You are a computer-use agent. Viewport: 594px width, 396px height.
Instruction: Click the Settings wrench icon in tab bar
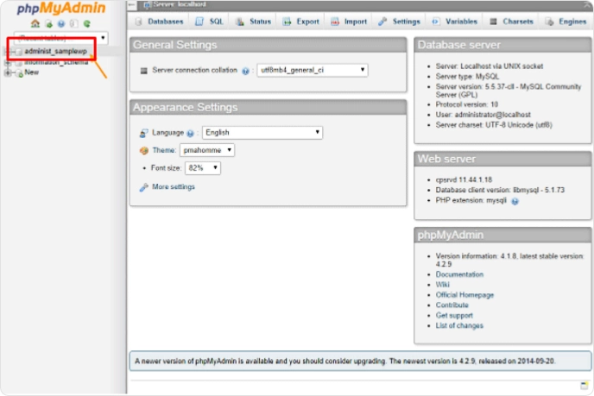pyautogui.click(x=382, y=22)
